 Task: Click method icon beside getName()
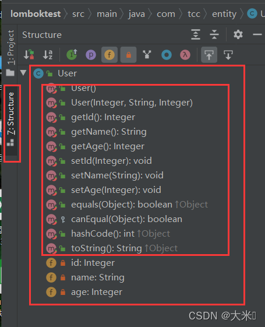click(x=51, y=132)
